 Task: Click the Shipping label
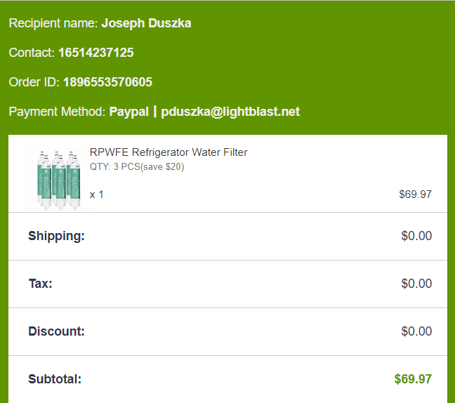point(56,236)
